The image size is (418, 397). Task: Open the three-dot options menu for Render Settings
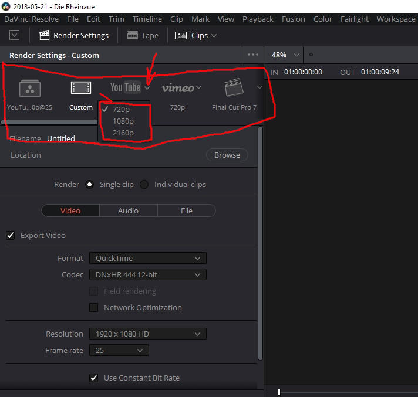click(252, 55)
